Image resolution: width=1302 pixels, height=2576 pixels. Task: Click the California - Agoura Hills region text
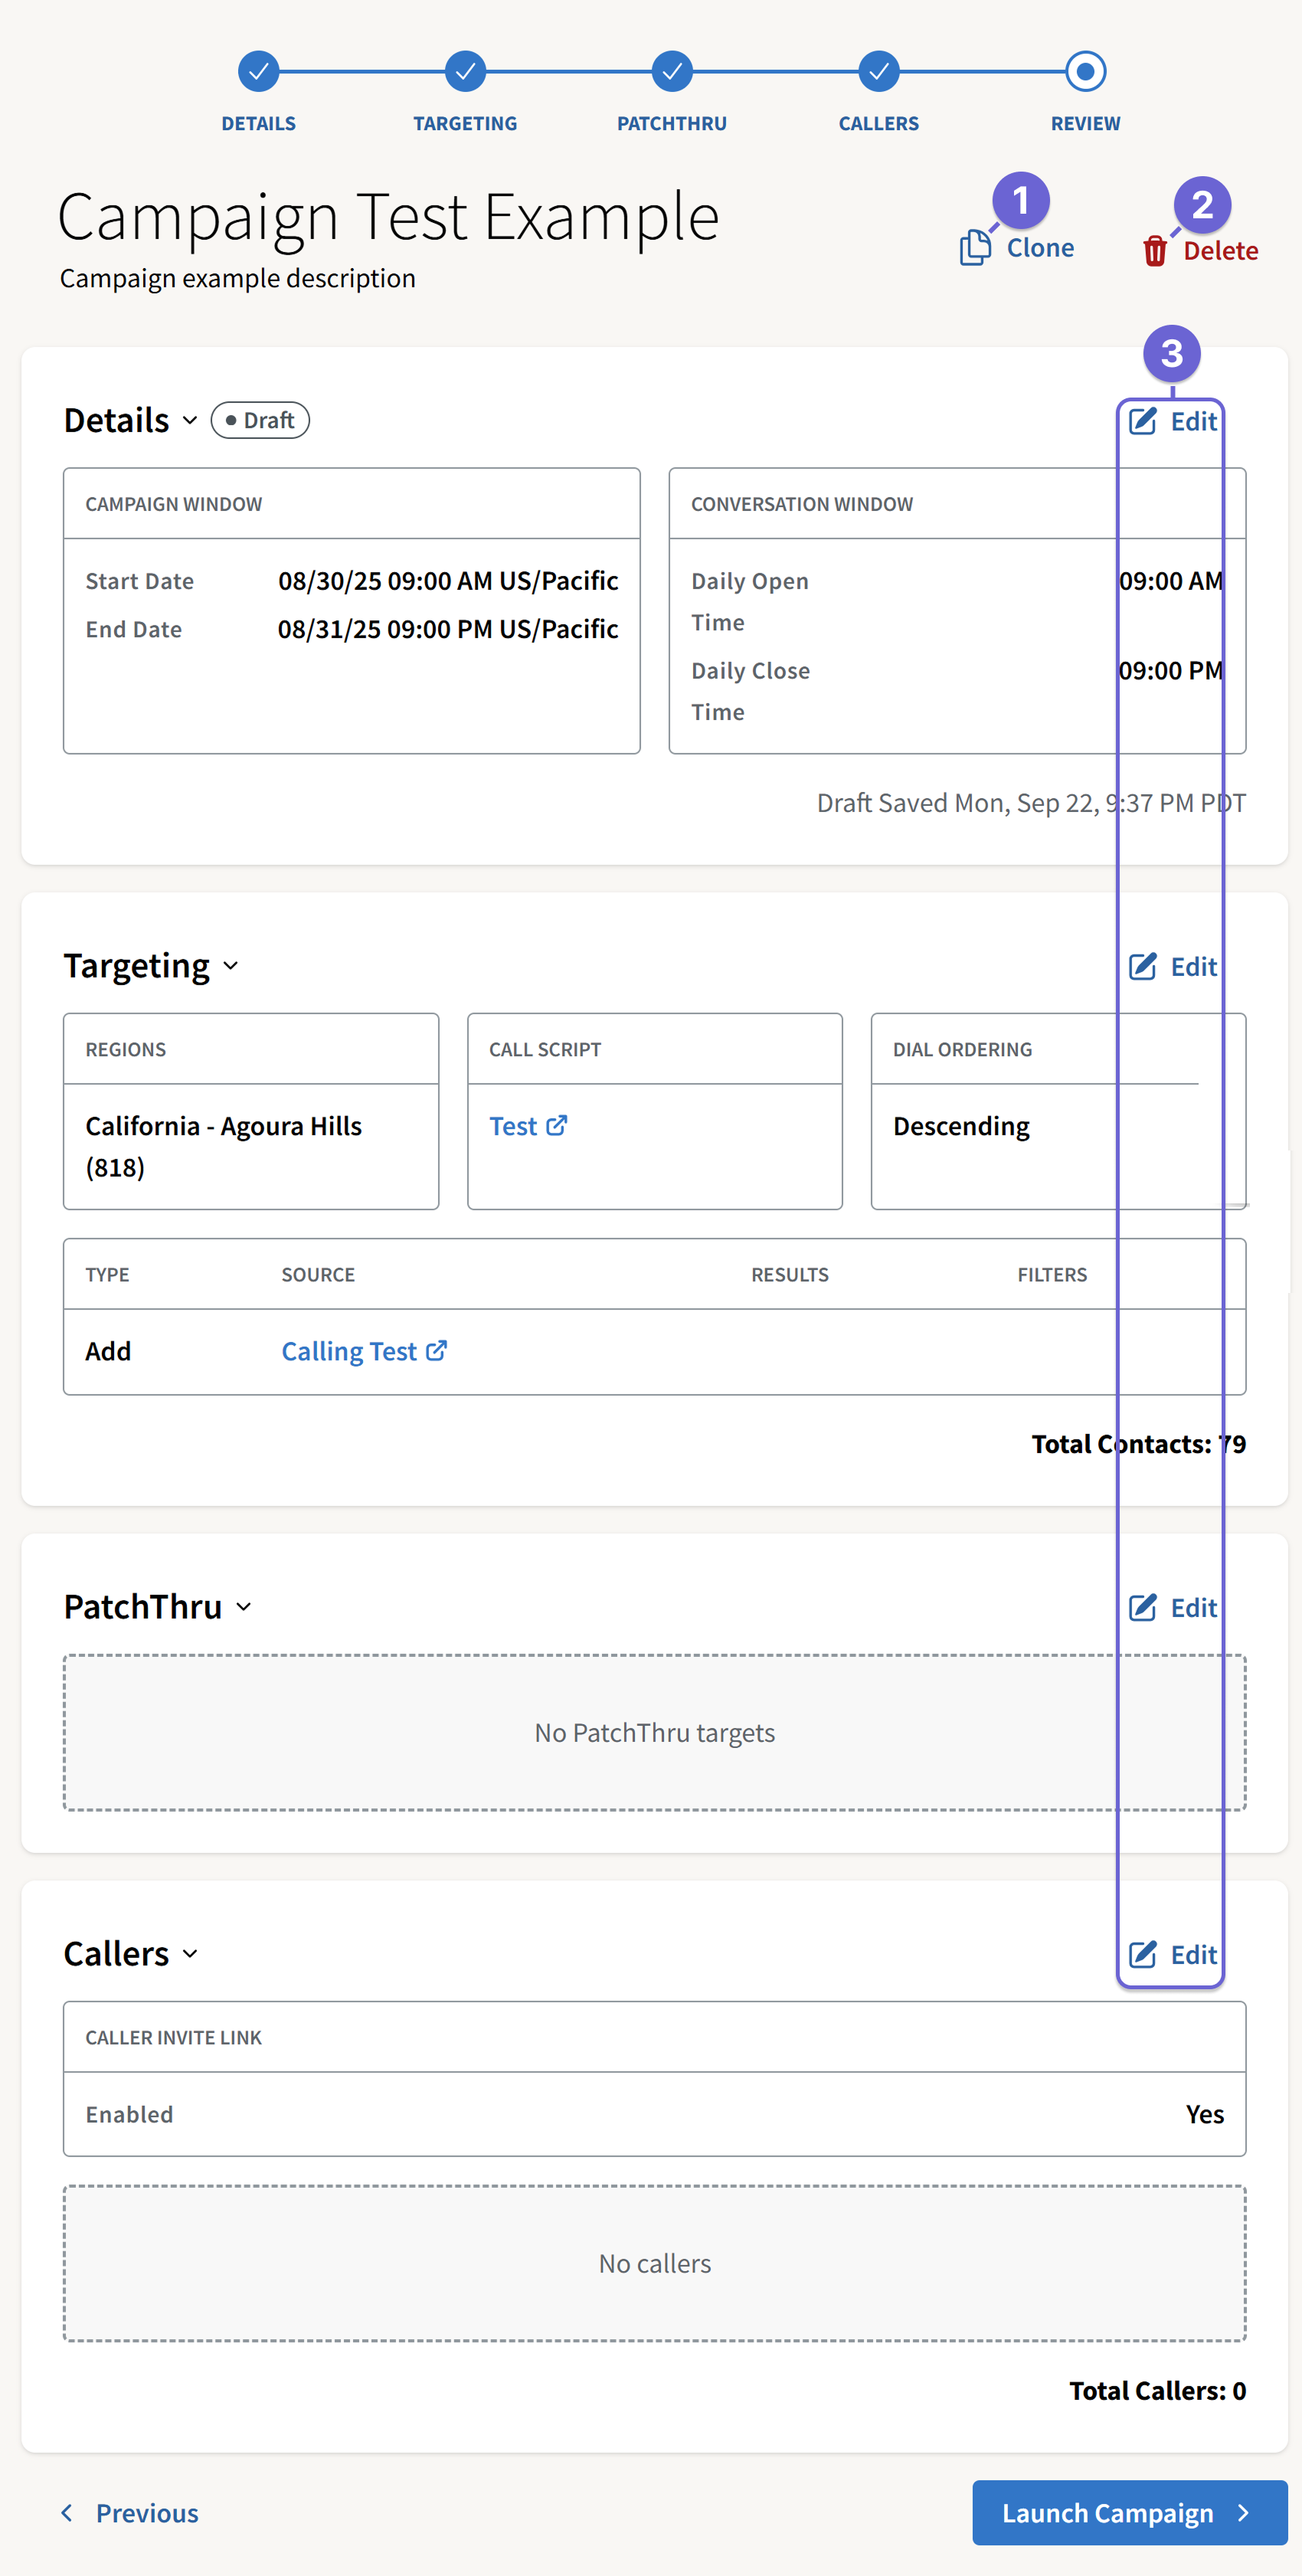pos(224,1147)
